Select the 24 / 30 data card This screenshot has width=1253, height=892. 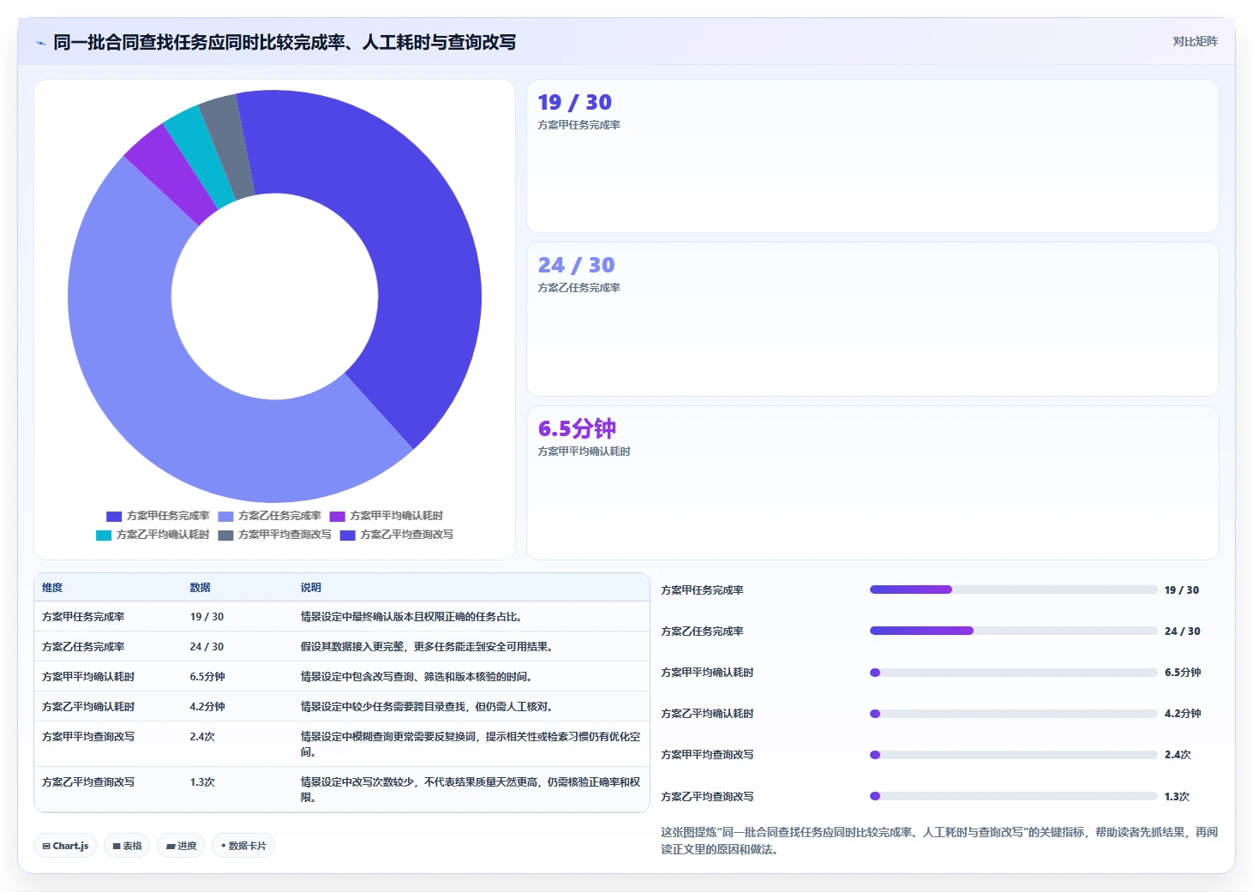[872, 319]
